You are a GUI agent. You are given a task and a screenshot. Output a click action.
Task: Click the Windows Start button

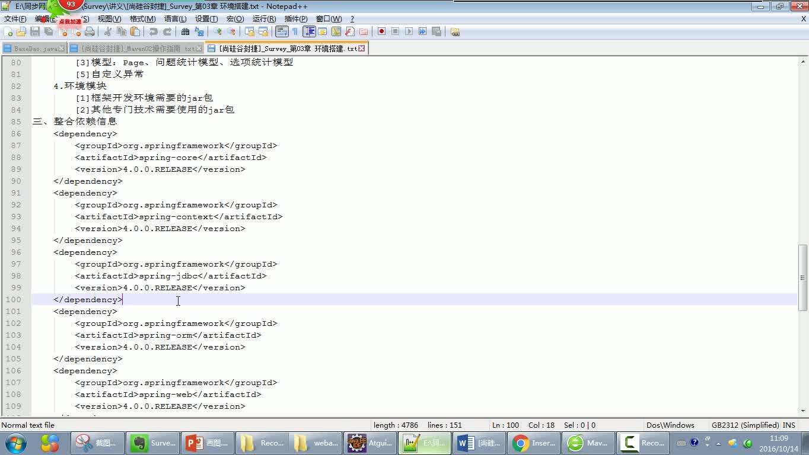point(16,443)
